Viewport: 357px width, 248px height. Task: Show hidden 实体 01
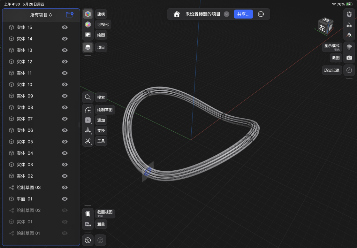click(x=64, y=222)
